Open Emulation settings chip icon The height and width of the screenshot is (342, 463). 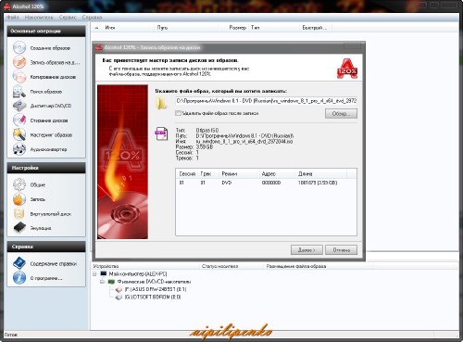tap(19, 228)
